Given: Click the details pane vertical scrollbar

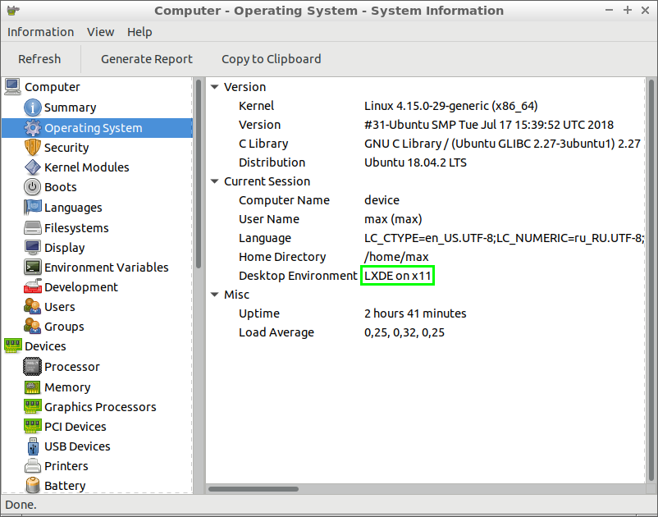Looking at the screenshot, I should [651, 280].
